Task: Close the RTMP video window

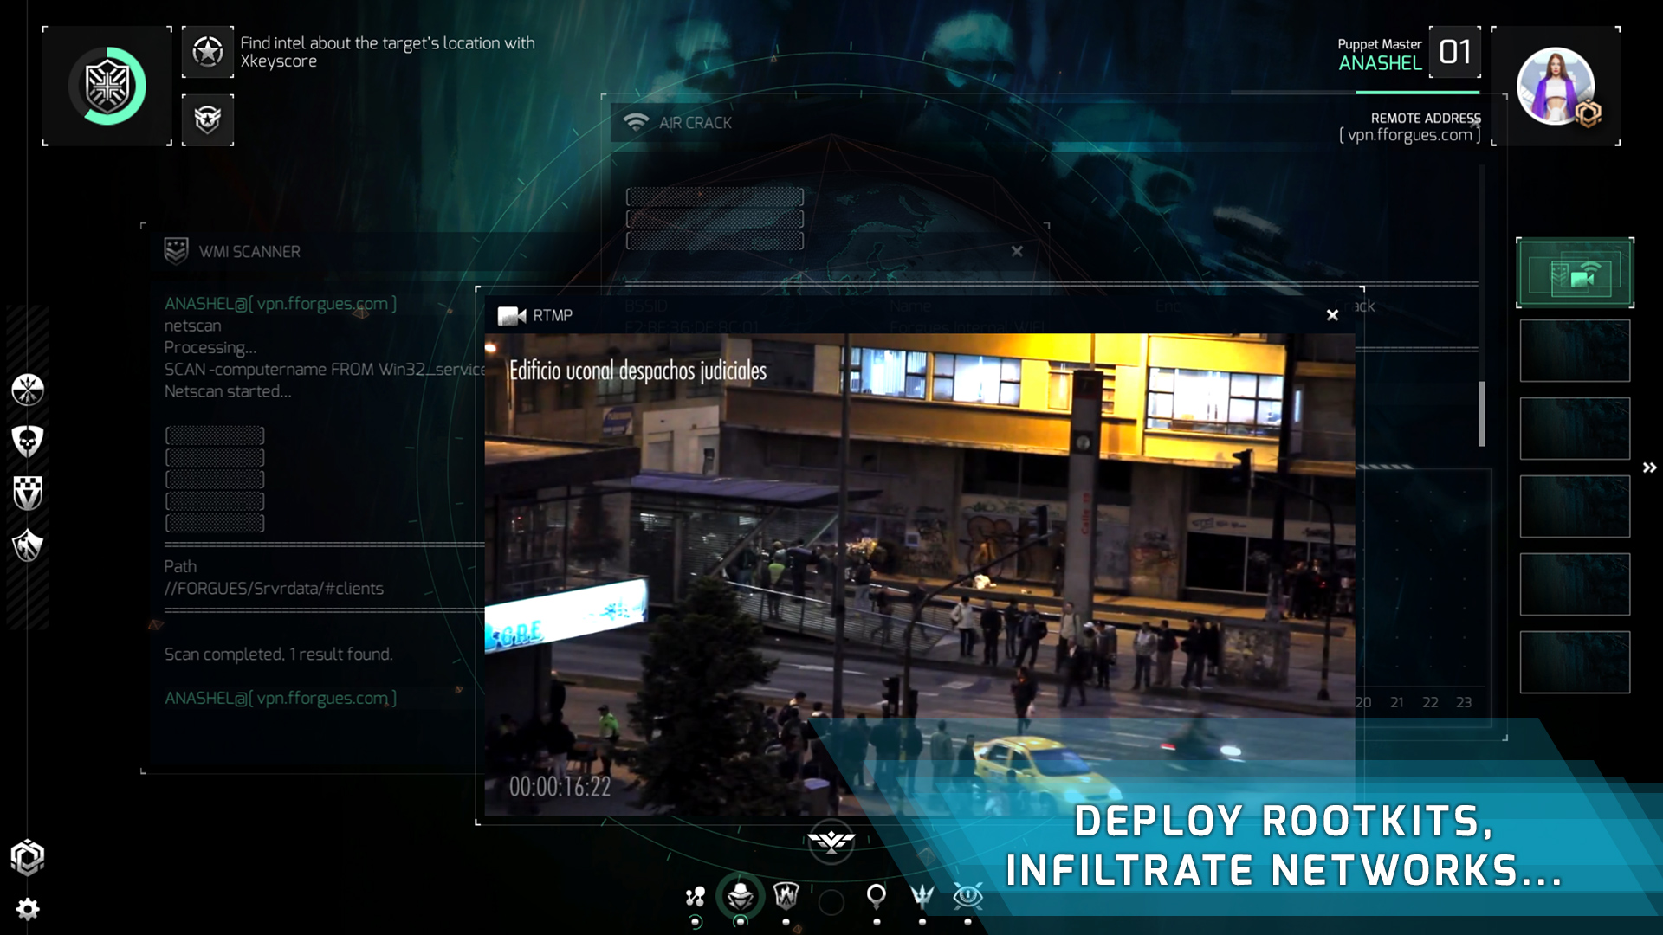Action: (x=1332, y=315)
